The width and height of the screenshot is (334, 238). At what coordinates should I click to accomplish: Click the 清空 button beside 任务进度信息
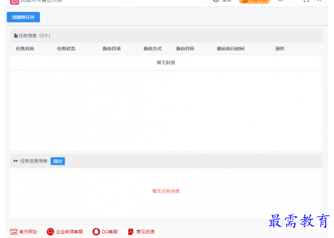point(58,161)
